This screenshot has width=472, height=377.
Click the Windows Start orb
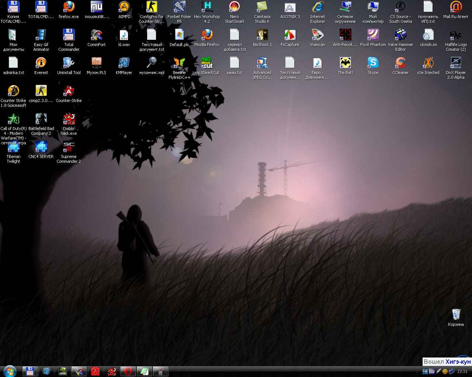pos(9,371)
